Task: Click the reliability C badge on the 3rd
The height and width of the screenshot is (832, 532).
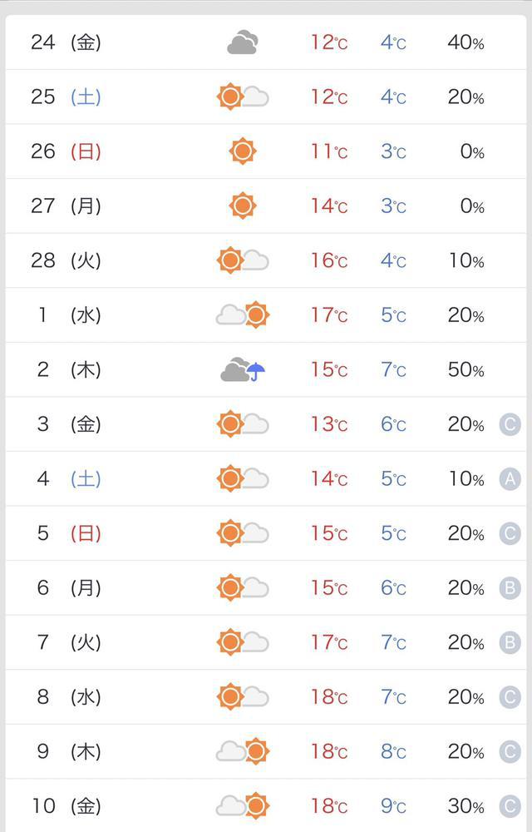Action: point(510,425)
